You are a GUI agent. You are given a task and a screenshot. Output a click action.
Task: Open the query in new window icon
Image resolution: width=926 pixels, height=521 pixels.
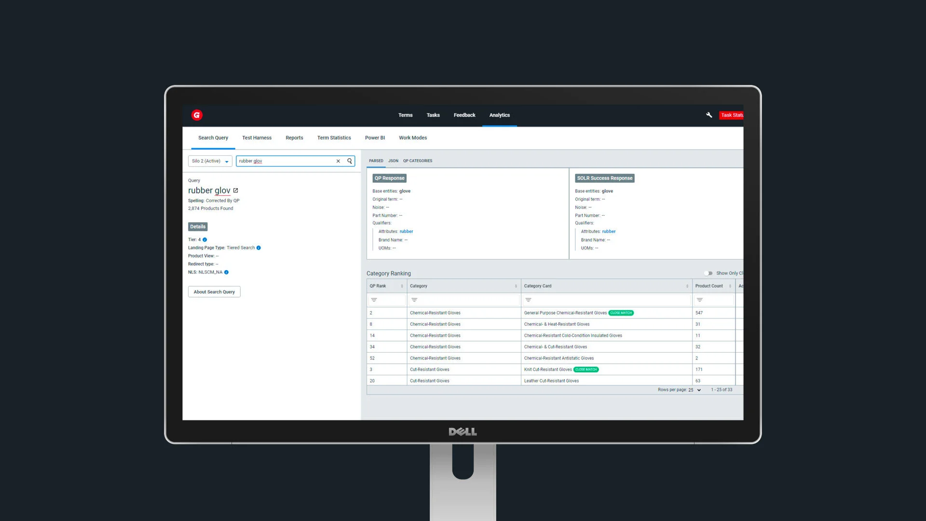pos(235,191)
